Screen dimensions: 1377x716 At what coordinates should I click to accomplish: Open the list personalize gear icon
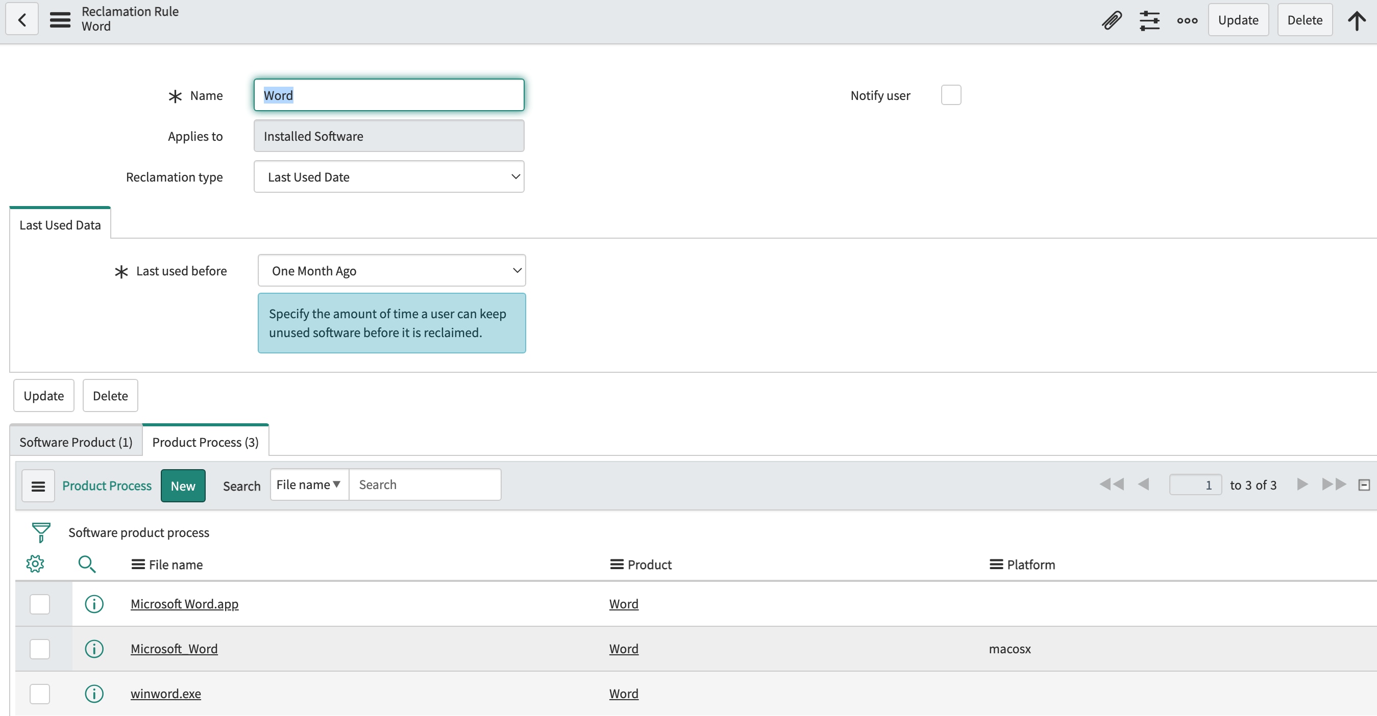click(35, 564)
